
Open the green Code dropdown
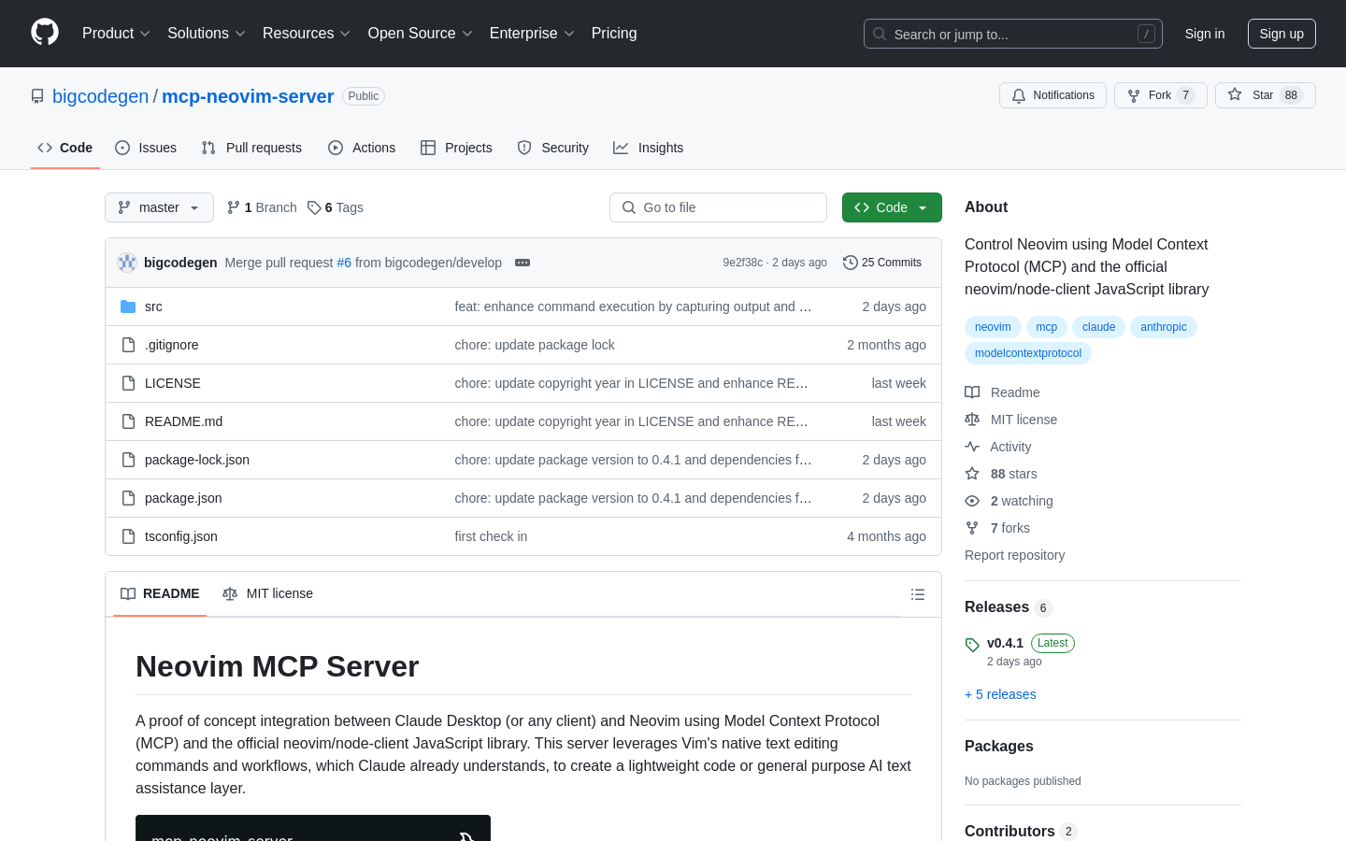892,207
